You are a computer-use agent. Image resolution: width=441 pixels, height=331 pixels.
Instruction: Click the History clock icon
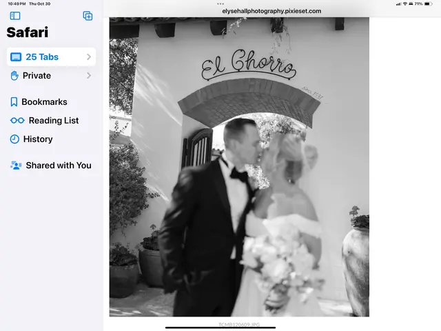tap(14, 139)
